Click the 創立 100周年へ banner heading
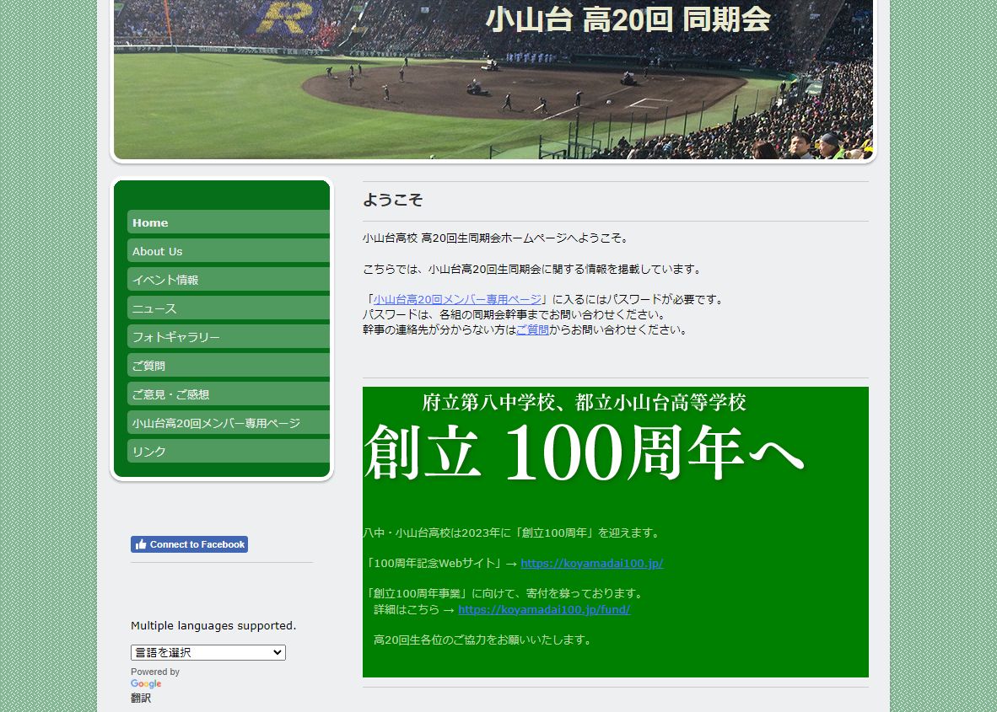The image size is (997, 712). (584, 453)
